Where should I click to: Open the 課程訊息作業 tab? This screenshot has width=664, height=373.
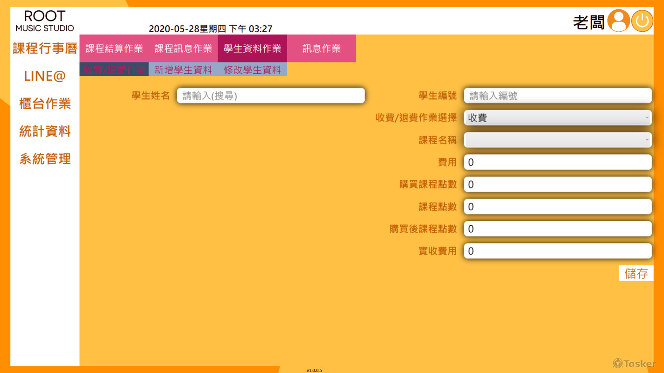tap(183, 48)
